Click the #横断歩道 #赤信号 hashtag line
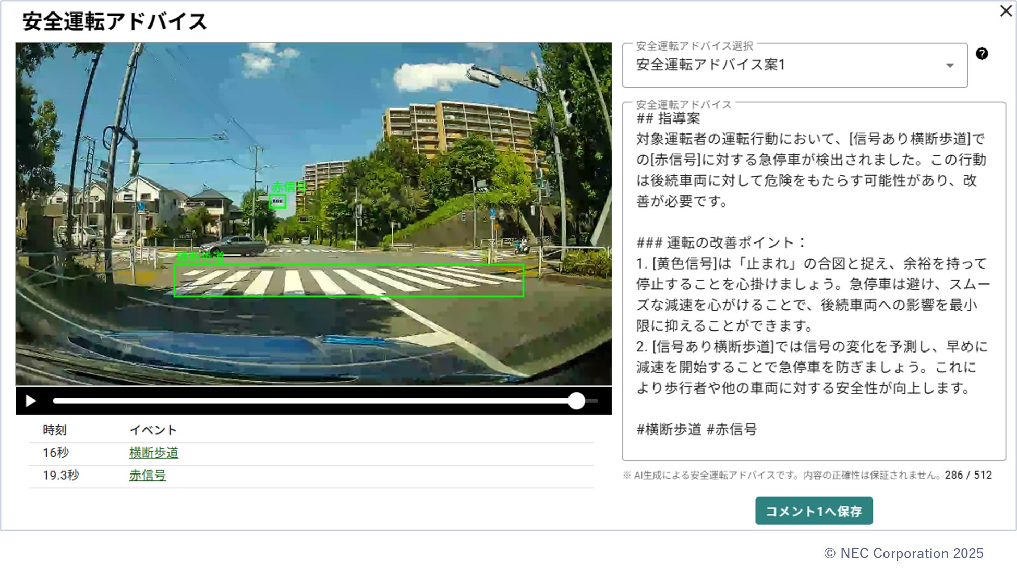Image resolution: width=1017 pixels, height=571 pixels. coord(696,430)
